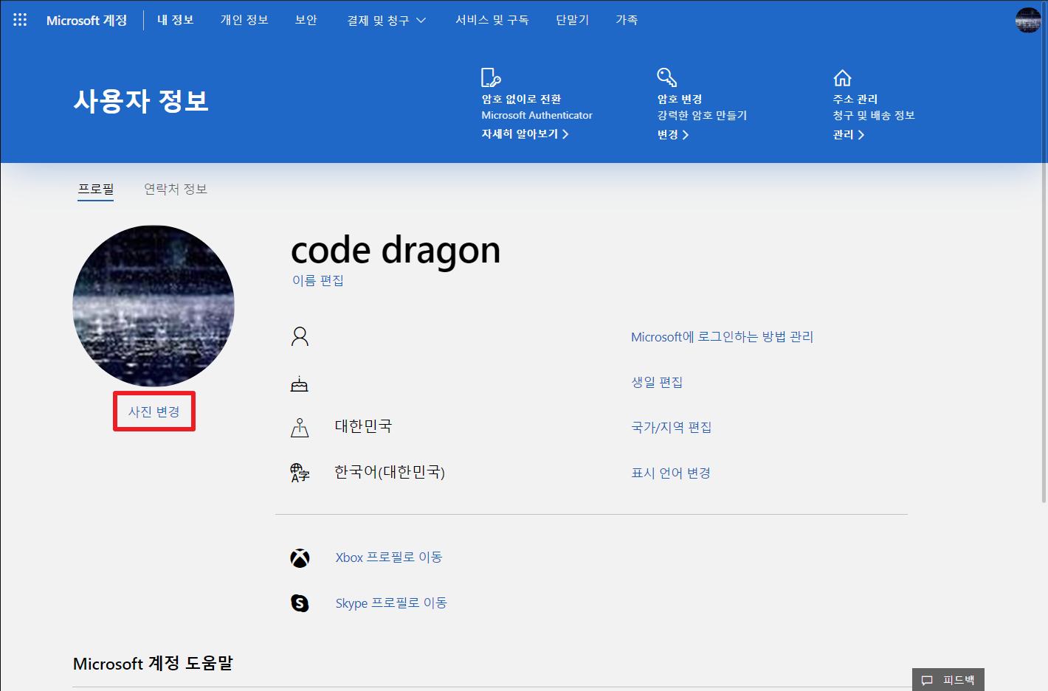The height and width of the screenshot is (691, 1048).
Task: Click the Skype logo icon
Action: 300,603
